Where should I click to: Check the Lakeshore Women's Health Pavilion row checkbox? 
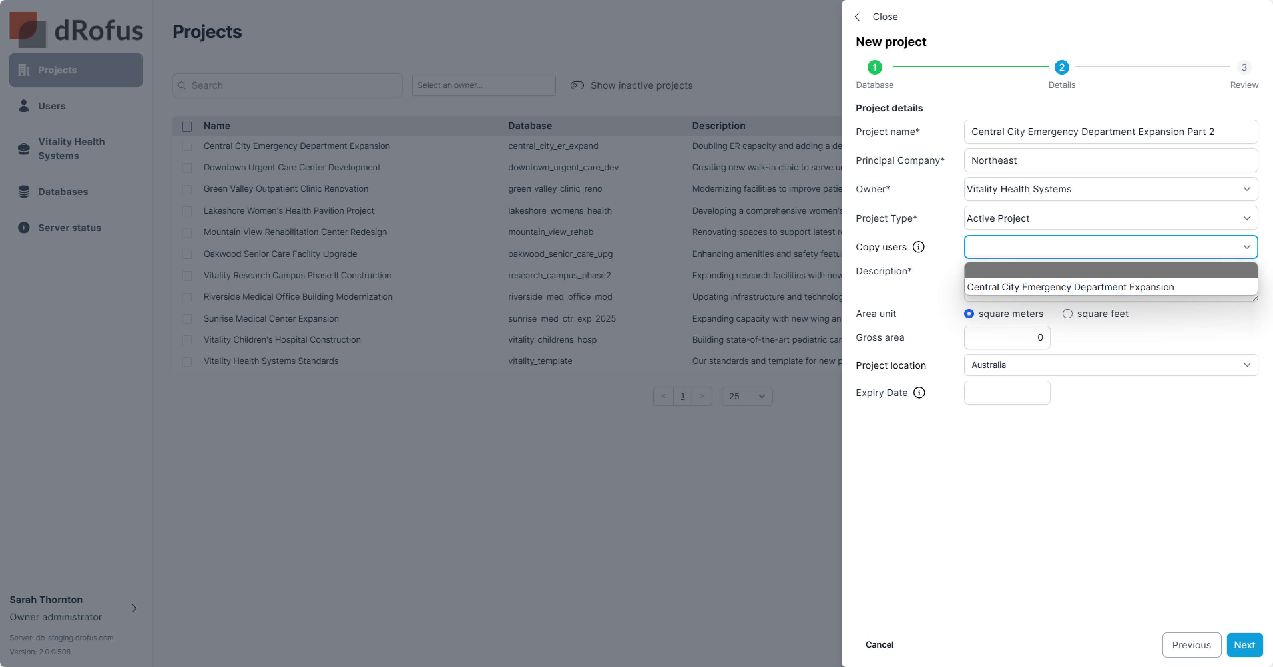187,211
